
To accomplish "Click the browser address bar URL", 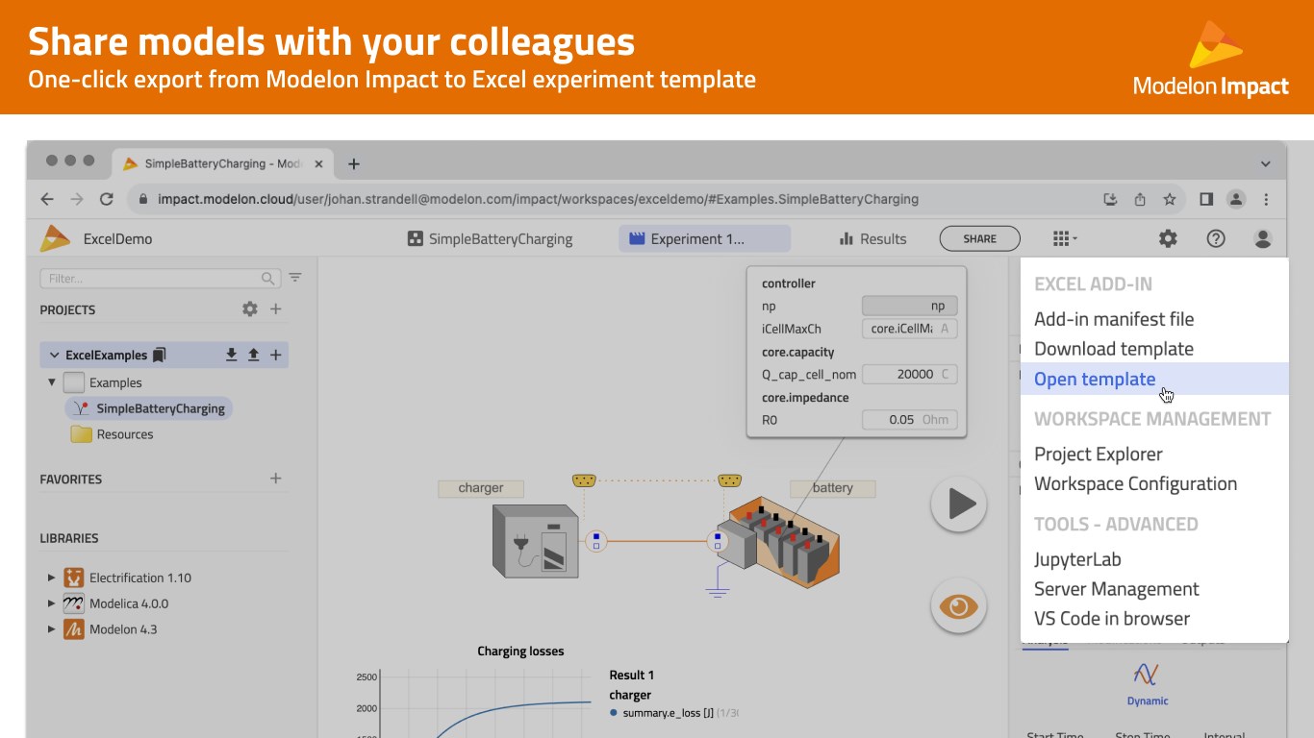I will [x=538, y=200].
